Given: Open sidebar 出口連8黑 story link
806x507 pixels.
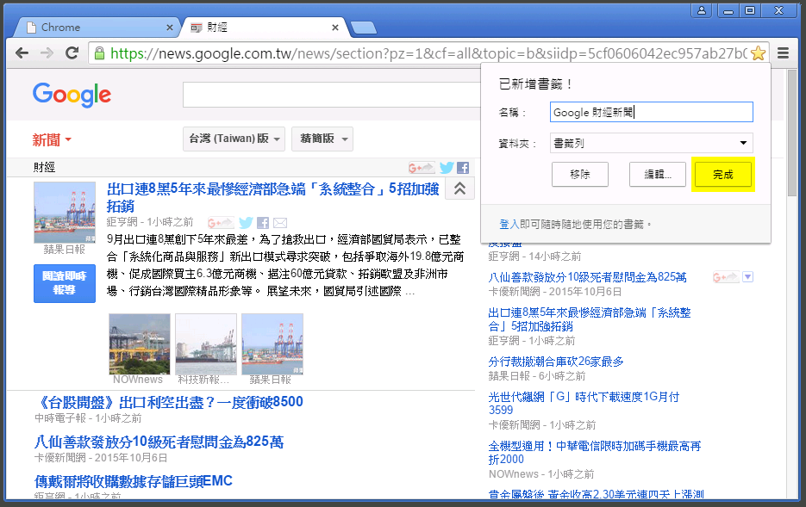Looking at the screenshot, I should coord(590,319).
